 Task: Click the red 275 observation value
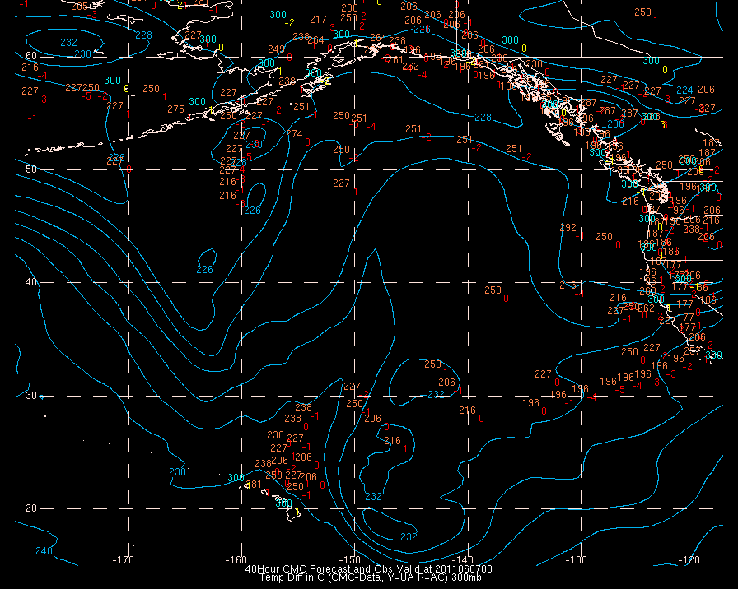click(x=175, y=109)
